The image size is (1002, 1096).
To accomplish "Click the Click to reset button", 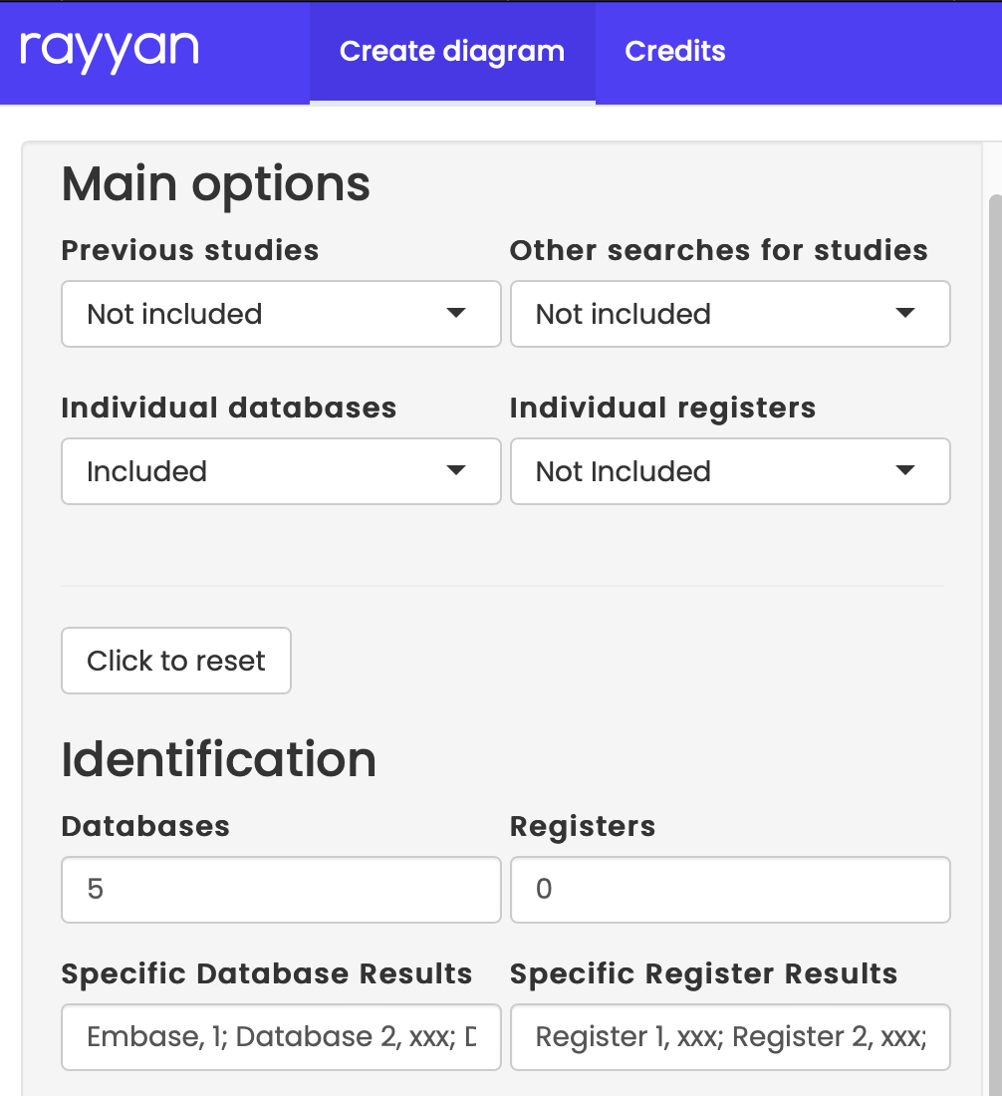I will (176, 661).
